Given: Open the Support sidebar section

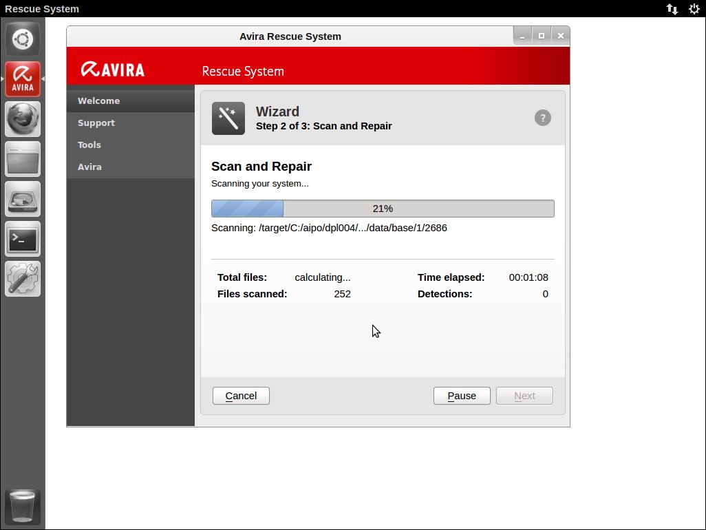Looking at the screenshot, I should (131, 123).
